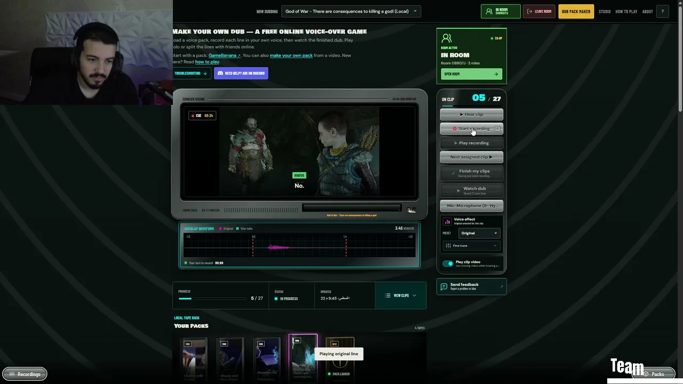This screenshot has width=683, height=384.
Task: Click the first pack tape thumbnail
Action: click(x=194, y=359)
